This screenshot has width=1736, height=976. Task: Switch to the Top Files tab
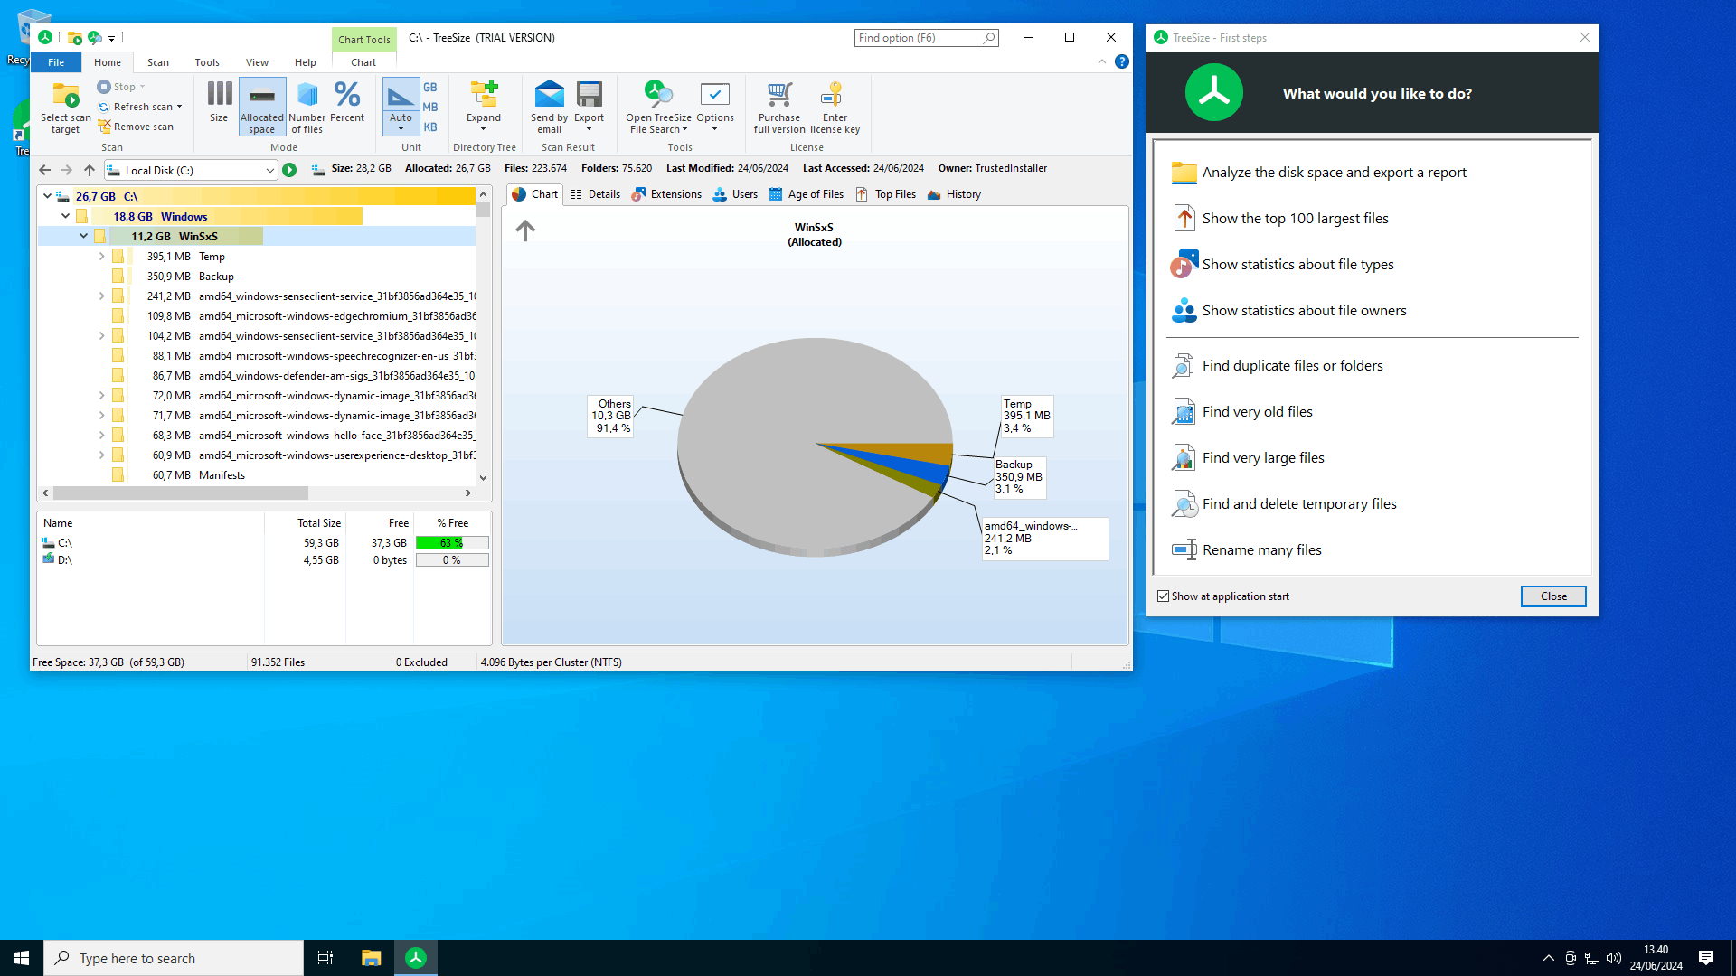(x=885, y=194)
